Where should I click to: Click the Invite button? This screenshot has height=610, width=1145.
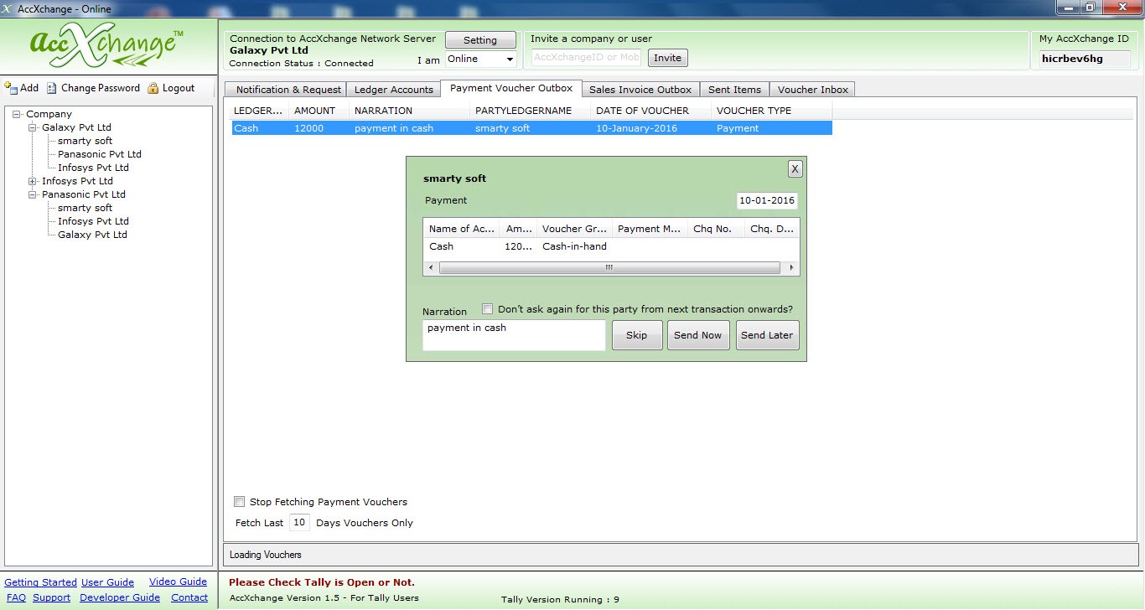(667, 58)
